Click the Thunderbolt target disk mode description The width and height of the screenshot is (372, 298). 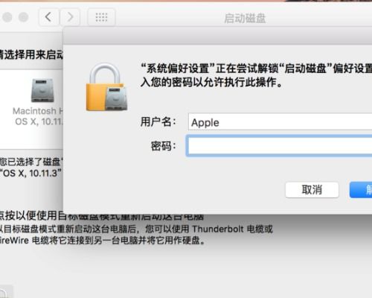(136, 235)
